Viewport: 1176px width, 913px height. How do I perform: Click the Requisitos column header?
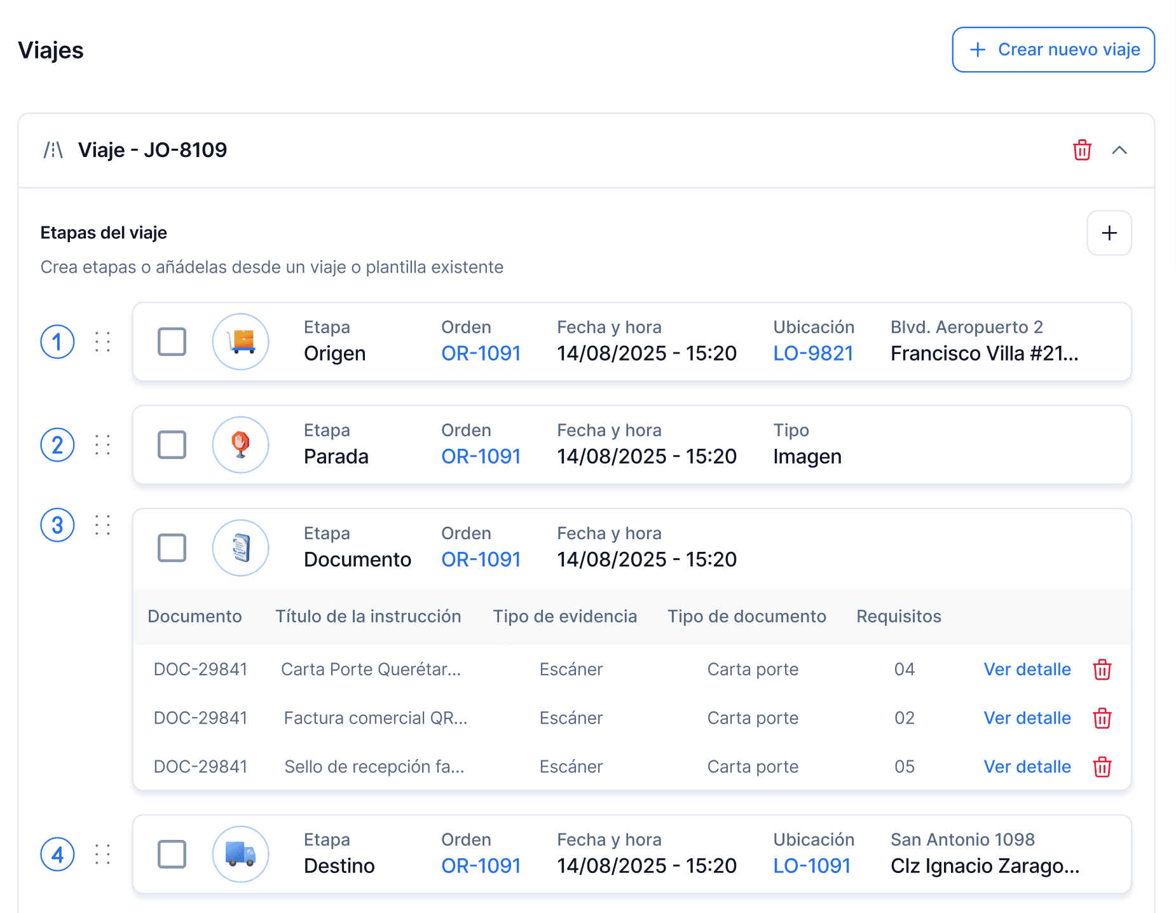pyautogui.click(x=898, y=616)
